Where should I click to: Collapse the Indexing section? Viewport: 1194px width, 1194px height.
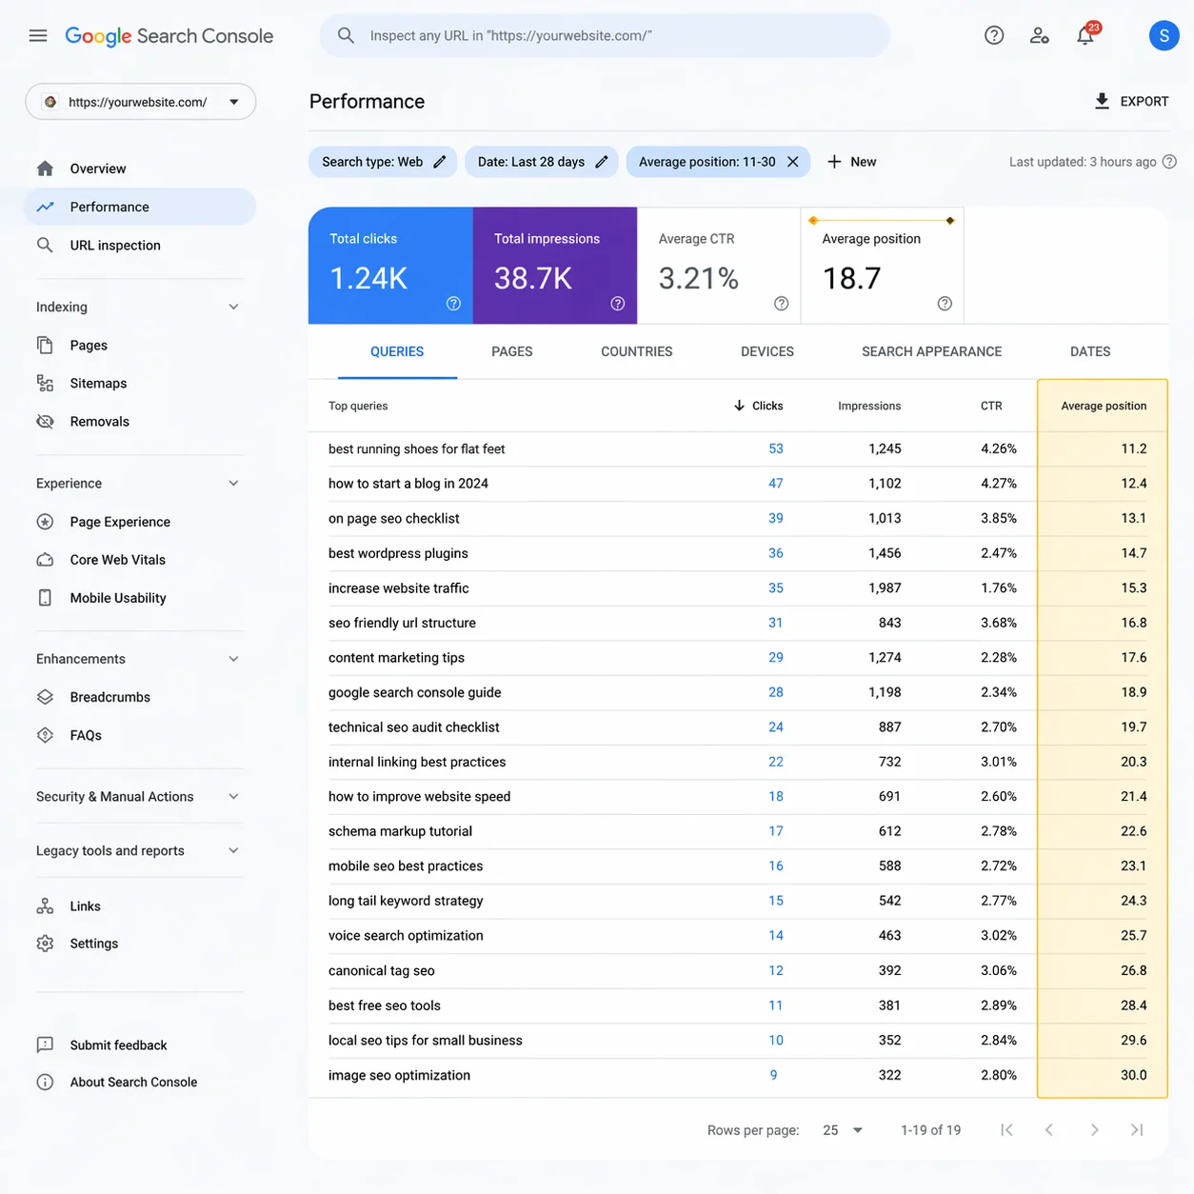pyautogui.click(x=233, y=307)
